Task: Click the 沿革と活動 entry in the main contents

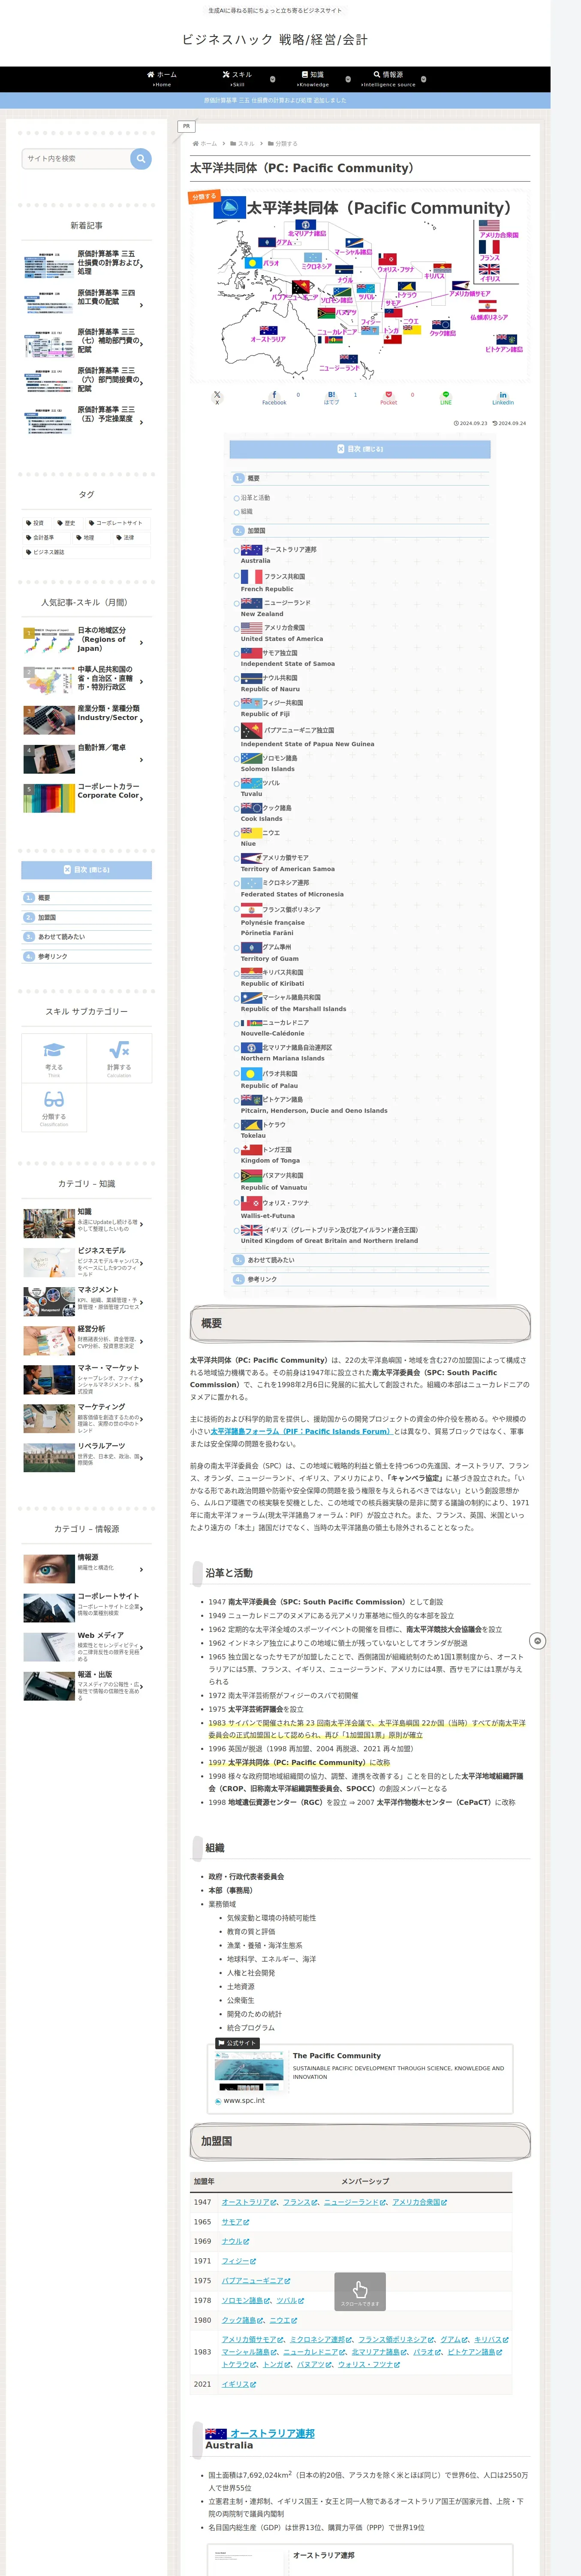Action: pos(255,498)
